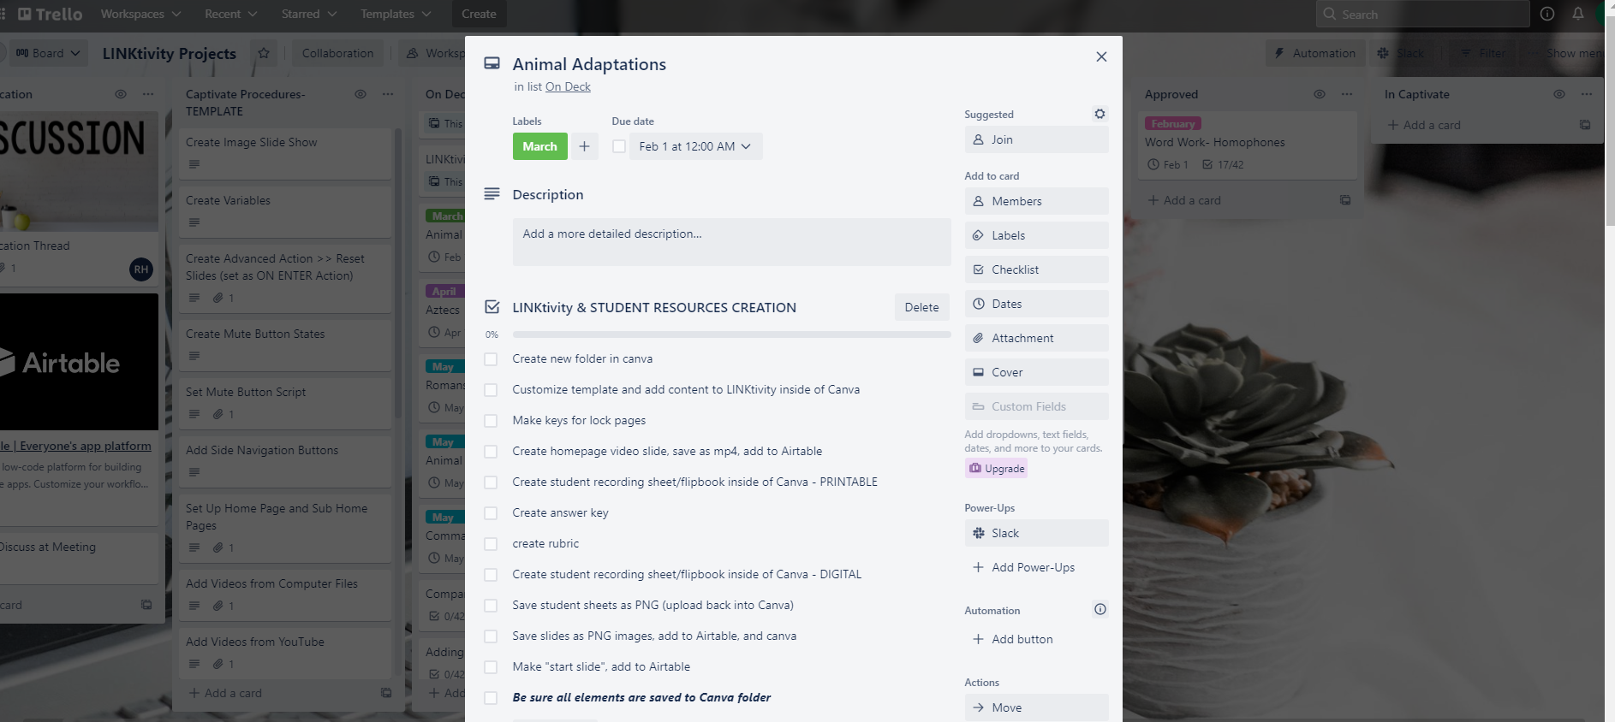Watch toggle eye on Captivate Procedures list
This screenshot has width=1615, height=722.
(x=361, y=94)
